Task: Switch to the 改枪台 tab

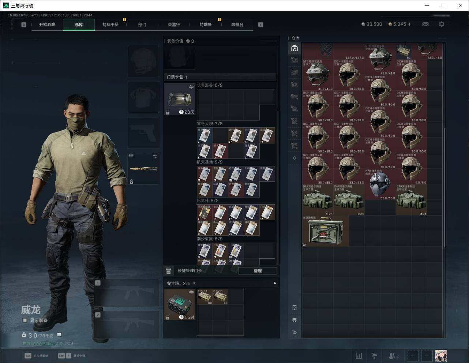Action: pos(237,25)
